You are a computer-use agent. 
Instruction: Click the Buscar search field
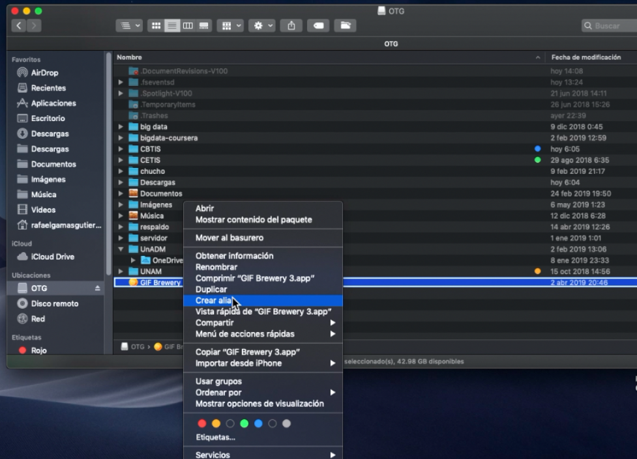coord(610,26)
